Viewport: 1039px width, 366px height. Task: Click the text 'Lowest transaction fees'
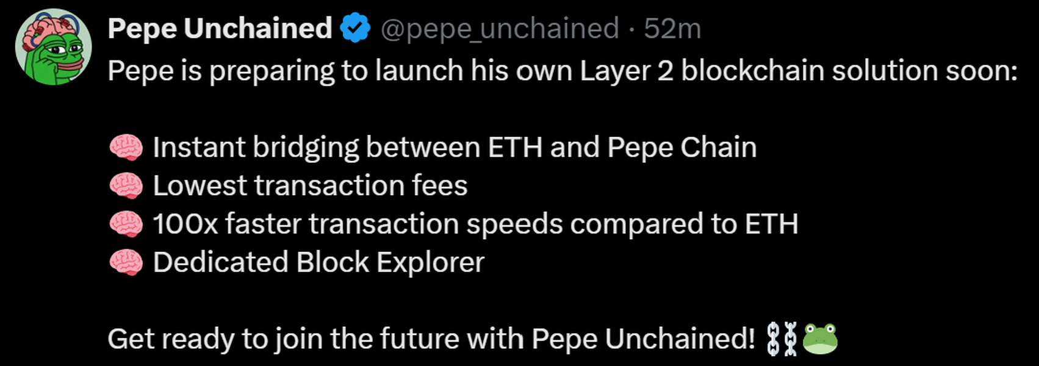310,186
